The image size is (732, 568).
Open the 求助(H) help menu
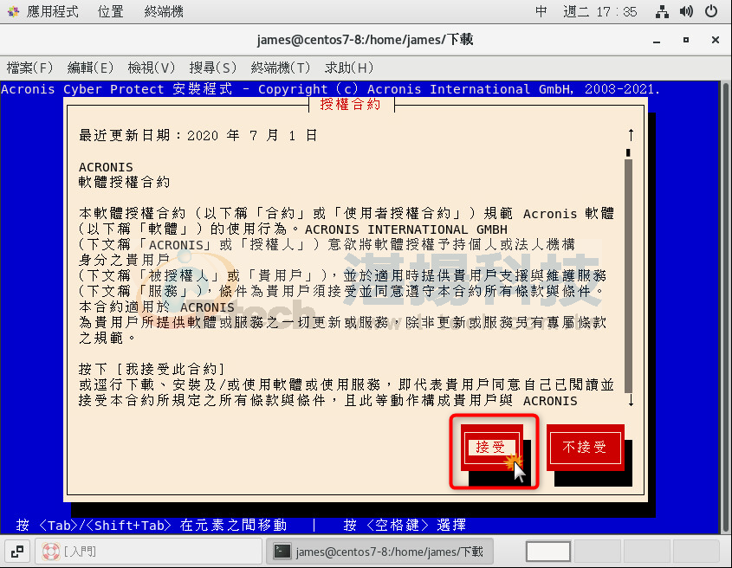coord(349,68)
